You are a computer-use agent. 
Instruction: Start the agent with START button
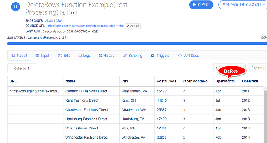[201, 5]
